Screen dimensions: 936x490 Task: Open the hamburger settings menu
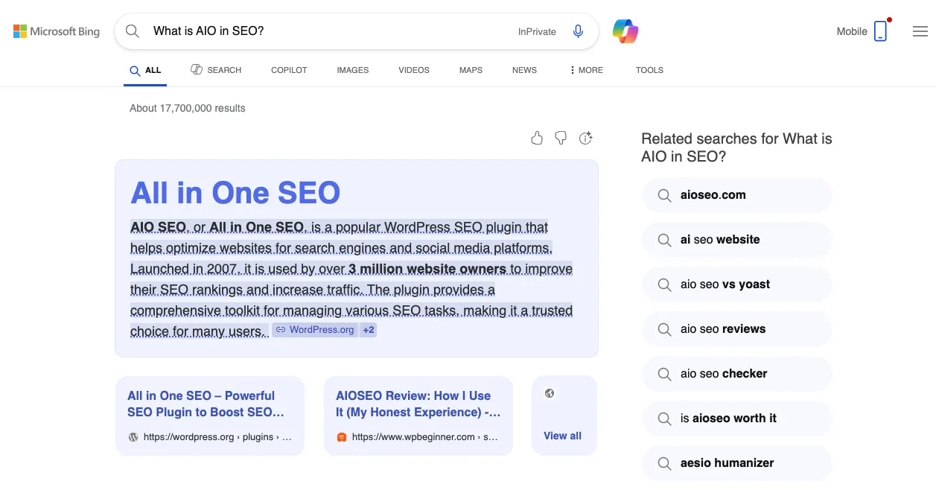(x=920, y=31)
